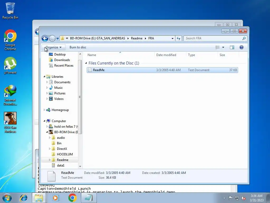This screenshot has width=270, height=203.
Task: Select the GTA San Andreas desktop shortcut
Action: 10,122
